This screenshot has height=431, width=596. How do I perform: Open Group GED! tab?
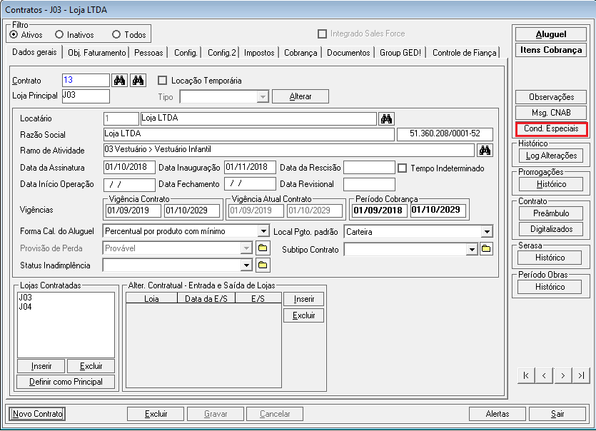point(400,53)
